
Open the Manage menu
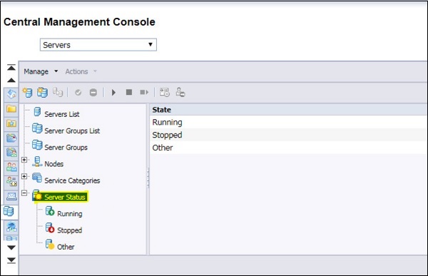point(41,71)
